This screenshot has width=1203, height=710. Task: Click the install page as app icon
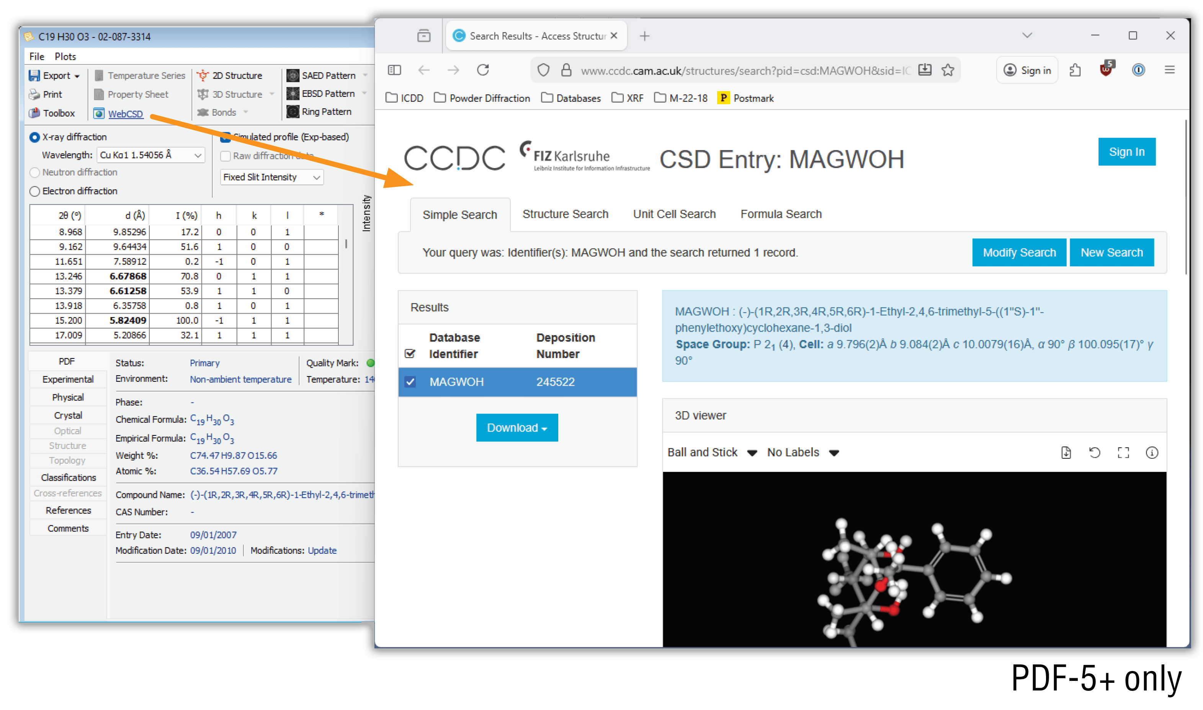925,70
